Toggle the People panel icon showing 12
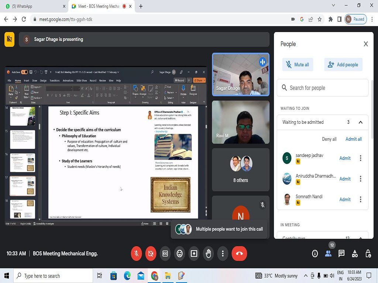The image size is (378, 283). (328, 254)
